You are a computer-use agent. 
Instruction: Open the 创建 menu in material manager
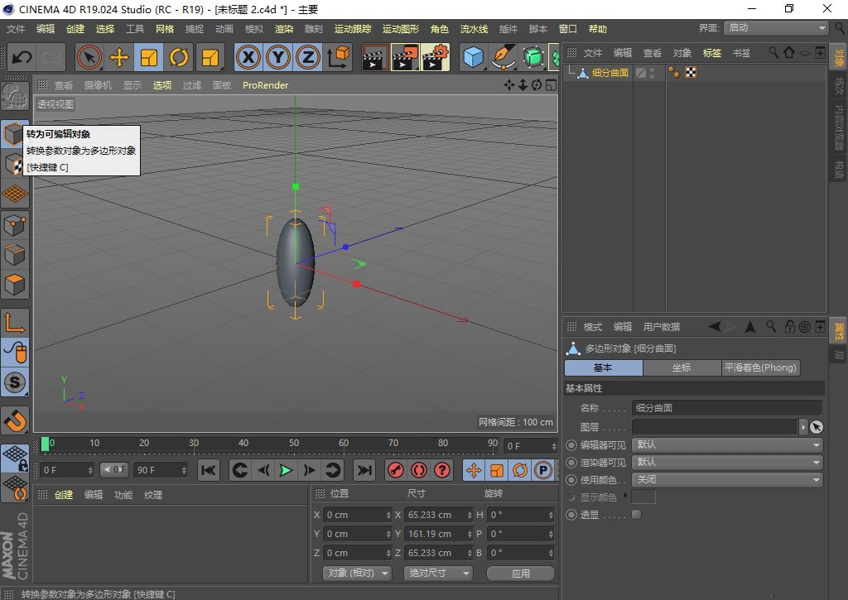click(63, 495)
